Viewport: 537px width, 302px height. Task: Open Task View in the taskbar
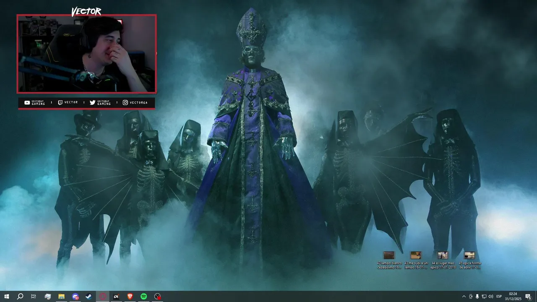(34, 297)
